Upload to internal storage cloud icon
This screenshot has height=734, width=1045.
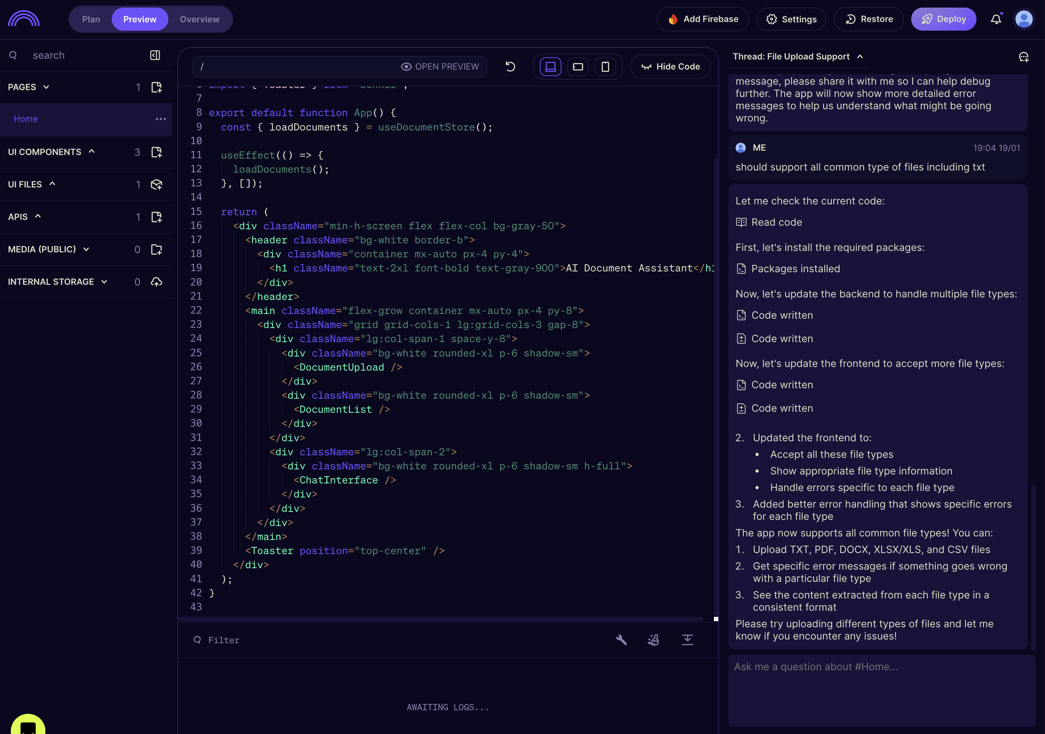coord(156,282)
